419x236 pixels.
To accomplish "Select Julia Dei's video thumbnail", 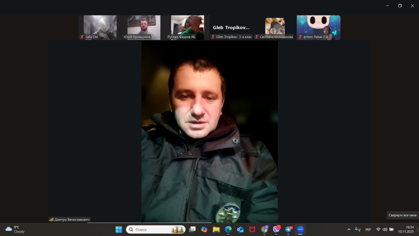I will coord(100,27).
